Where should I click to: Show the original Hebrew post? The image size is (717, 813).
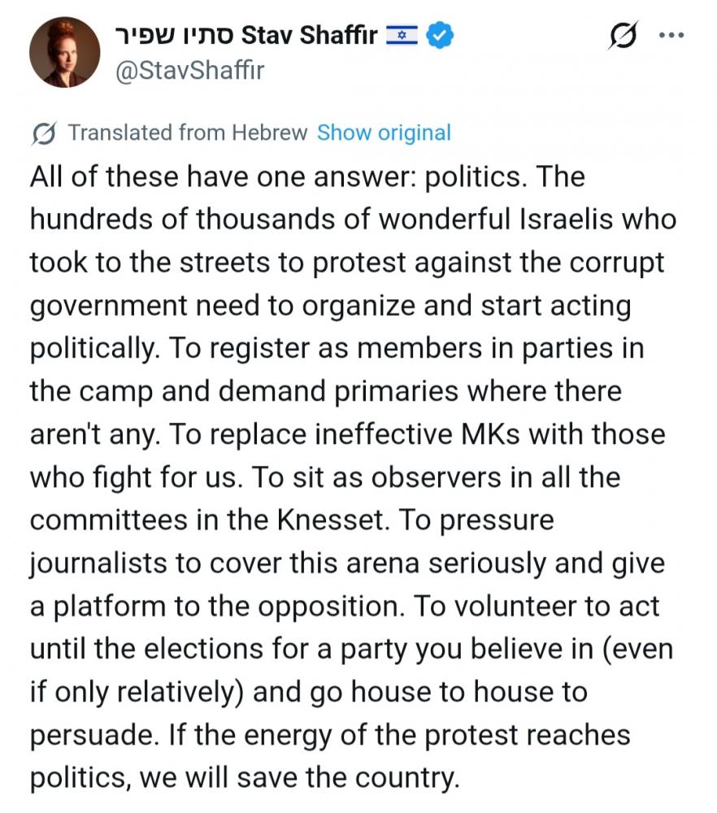coord(384,133)
